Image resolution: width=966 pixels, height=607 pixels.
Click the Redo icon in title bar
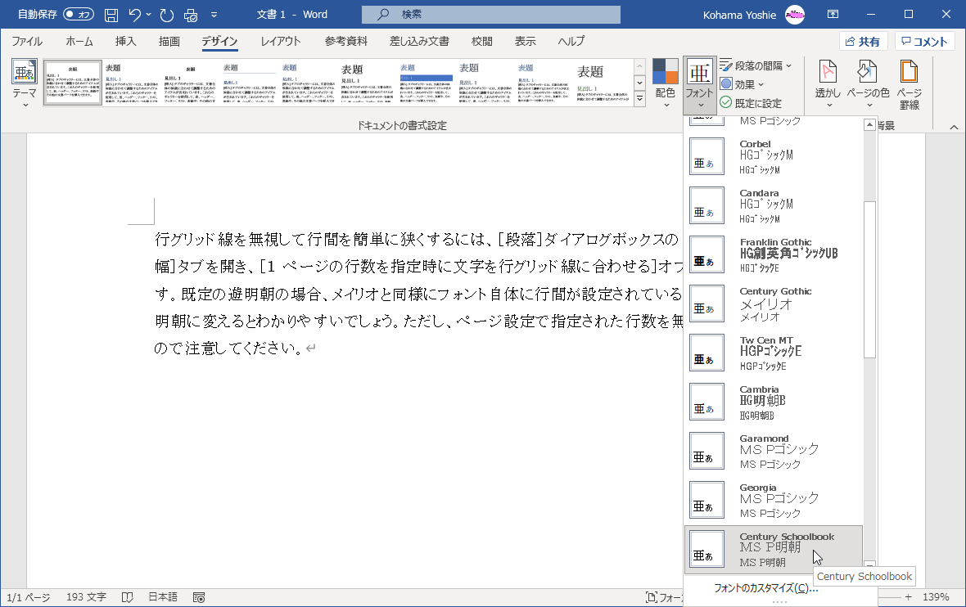click(166, 15)
